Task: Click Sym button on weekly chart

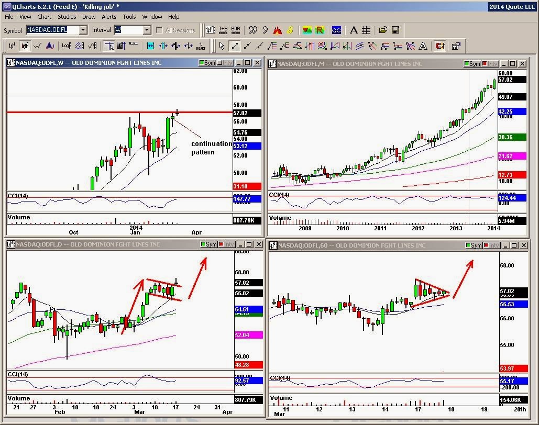Action: tap(207, 63)
